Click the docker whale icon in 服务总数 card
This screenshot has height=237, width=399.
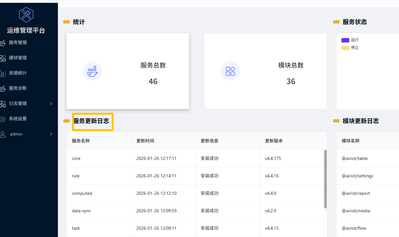(x=92, y=71)
